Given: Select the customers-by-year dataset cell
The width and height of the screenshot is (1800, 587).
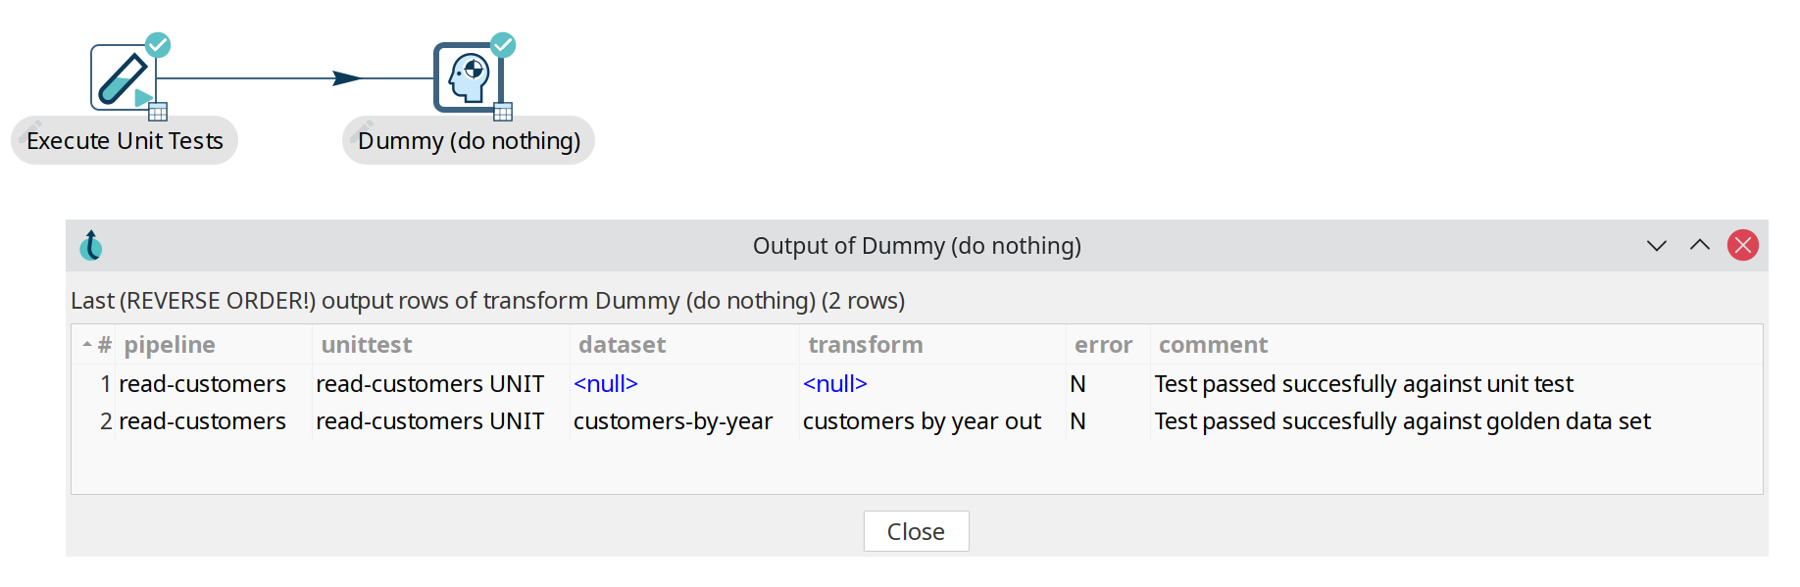Looking at the screenshot, I should click(x=673, y=421).
